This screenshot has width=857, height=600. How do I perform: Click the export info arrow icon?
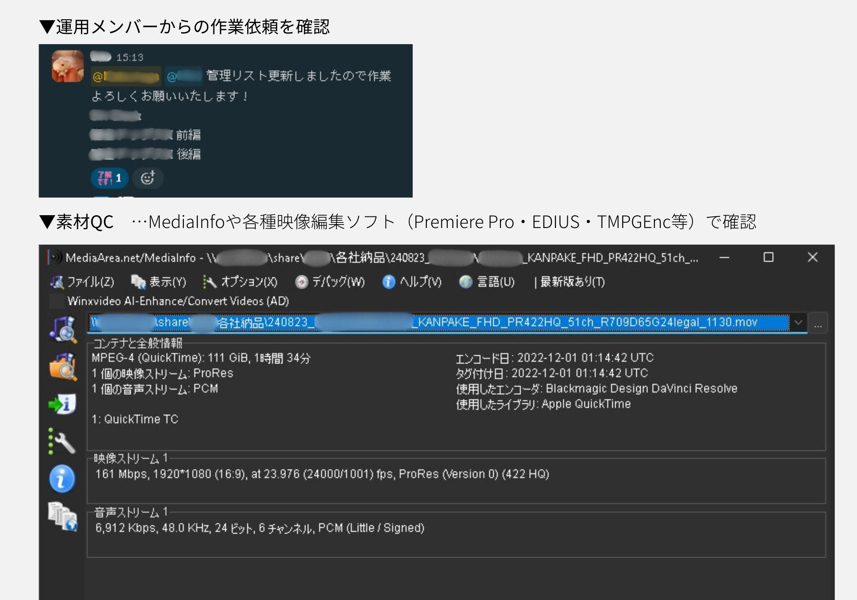click(63, 404)
